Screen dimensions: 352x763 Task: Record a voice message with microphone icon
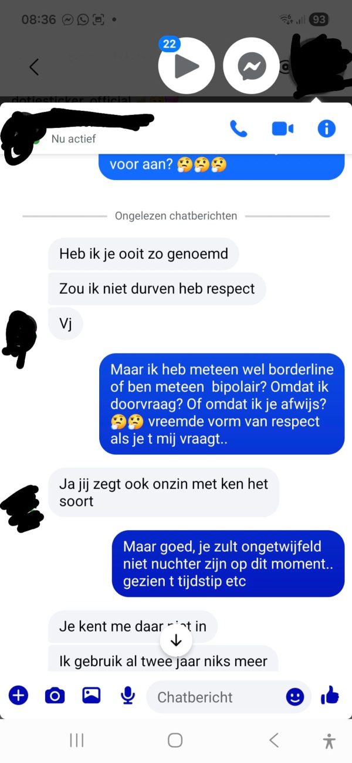tap(127, 696)
